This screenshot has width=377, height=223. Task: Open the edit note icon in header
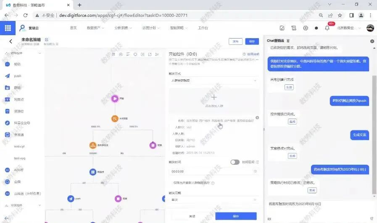pos(282,28)
